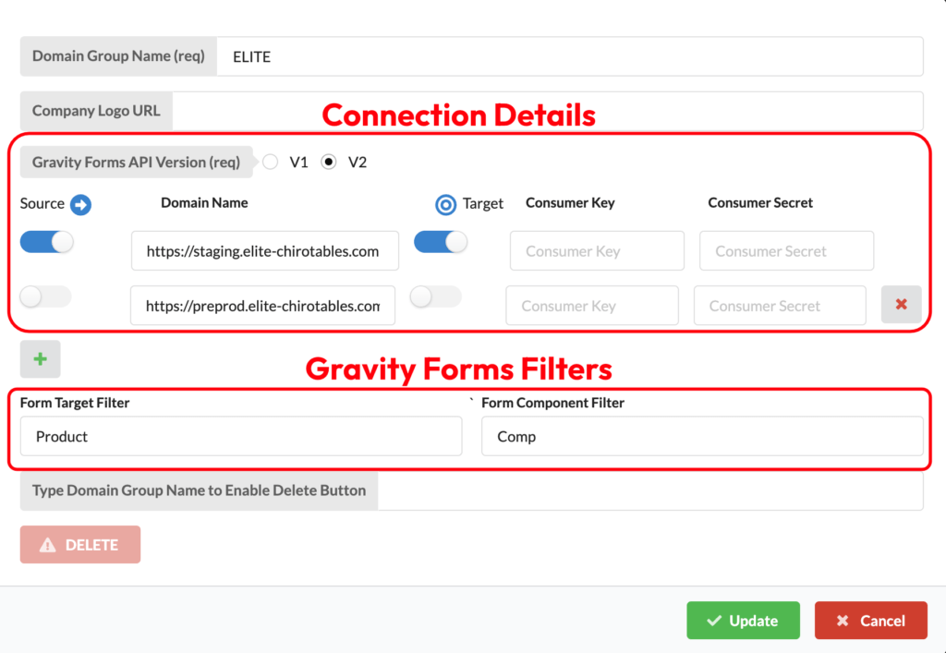Click the blue Source arrow icon
This screenshot has width=946, height=653.
pyautogui.click(x=81, y=204)
